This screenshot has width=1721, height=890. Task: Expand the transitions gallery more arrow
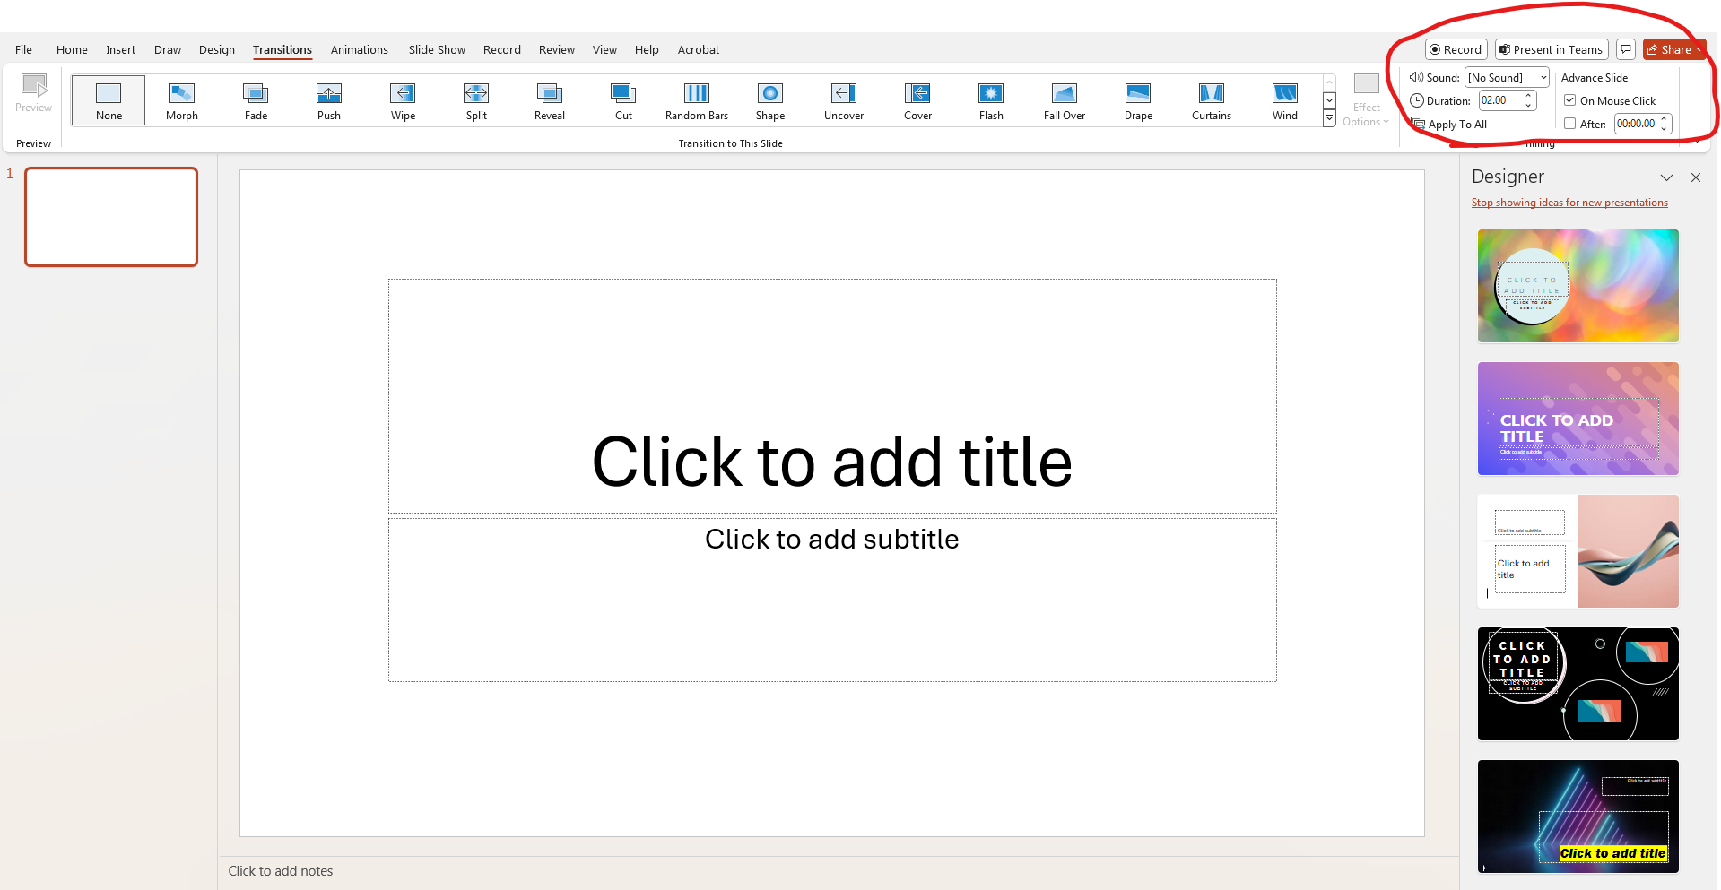point(1329,119)
